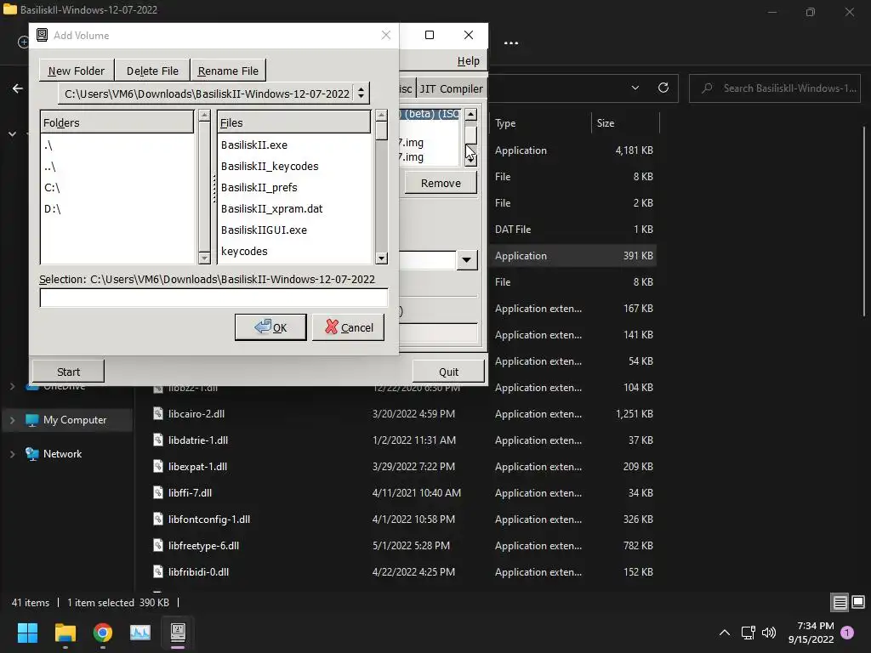Click Quit in BasiliskII settings
Viewport: 871px width, 653px height.
point(448,372)
